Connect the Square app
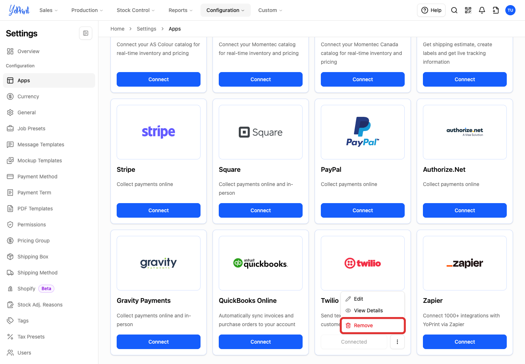525x364 pixels. (261, 210)
